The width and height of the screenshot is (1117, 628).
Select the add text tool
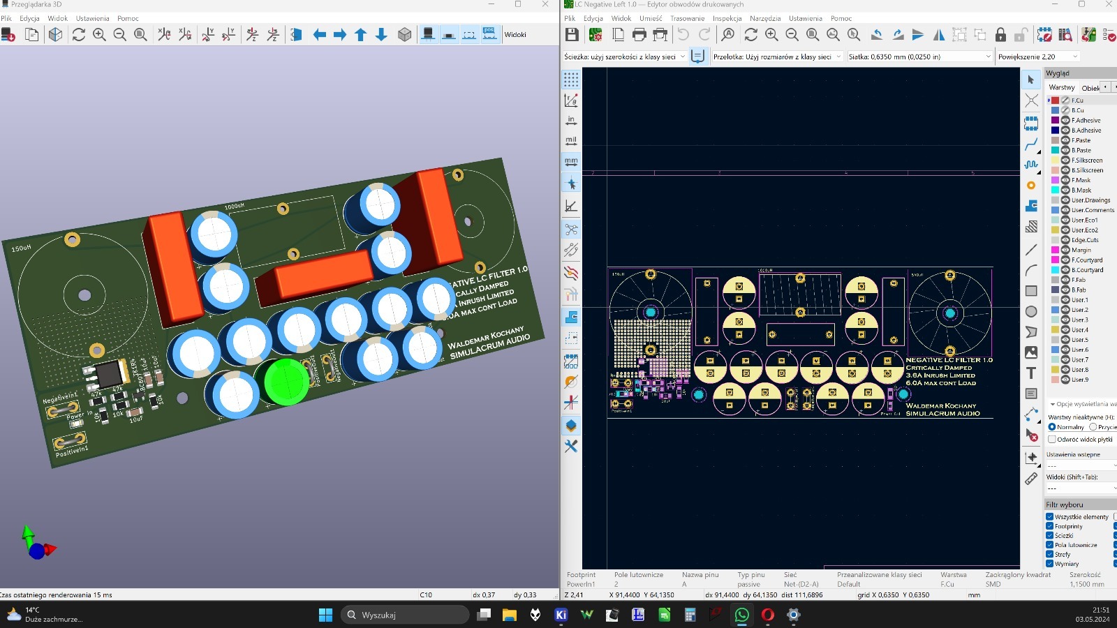(1031, 373)
